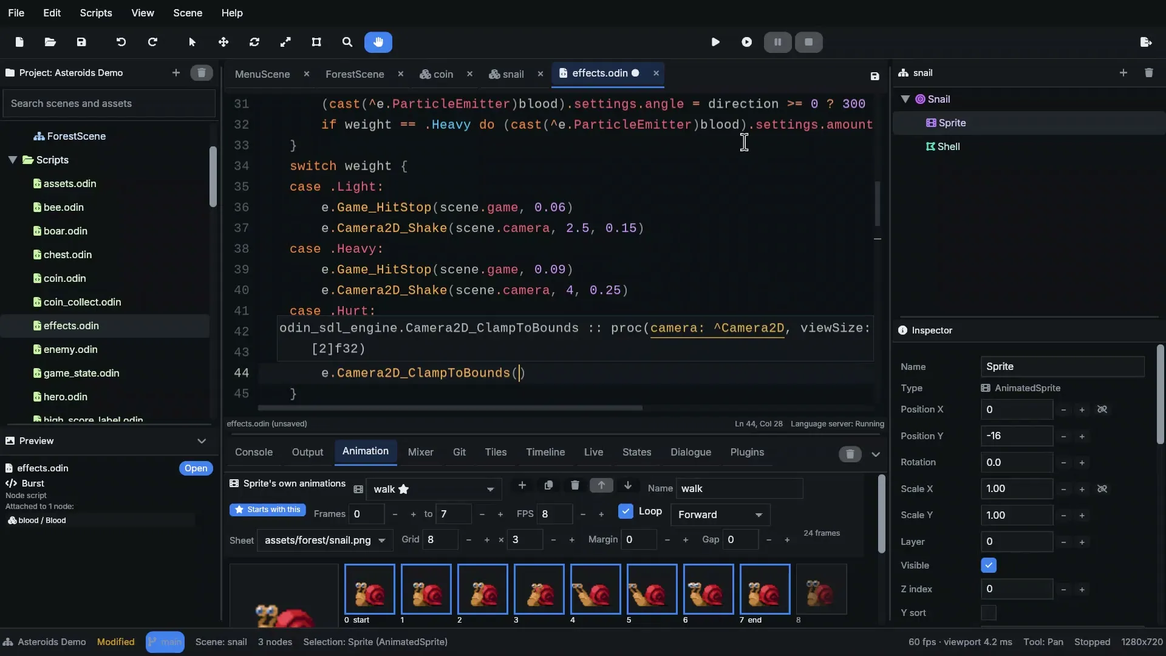The height and width of the screenshot is (656, 1166).
Task: Activate the pan hand tool
Action: [378, 42]
